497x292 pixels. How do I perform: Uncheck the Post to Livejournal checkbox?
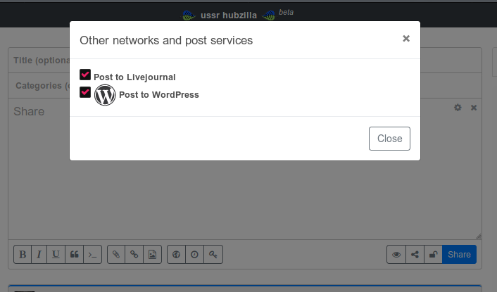click(x=85, y=75)
